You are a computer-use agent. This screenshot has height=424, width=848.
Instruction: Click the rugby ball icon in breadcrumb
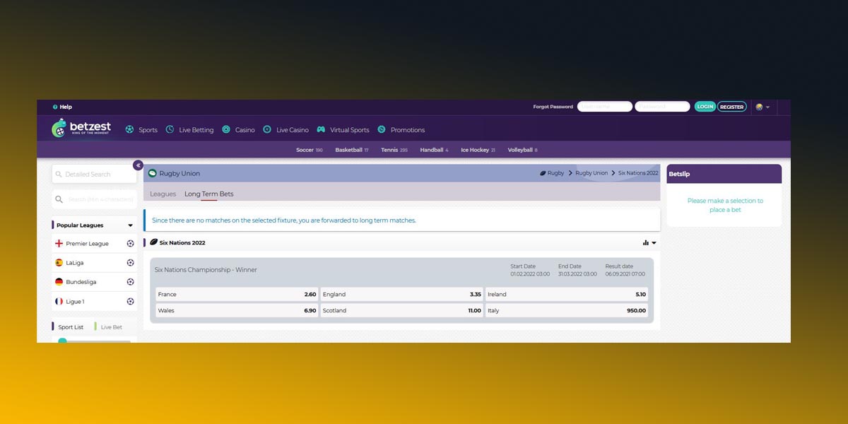click(x=543, y=173)
